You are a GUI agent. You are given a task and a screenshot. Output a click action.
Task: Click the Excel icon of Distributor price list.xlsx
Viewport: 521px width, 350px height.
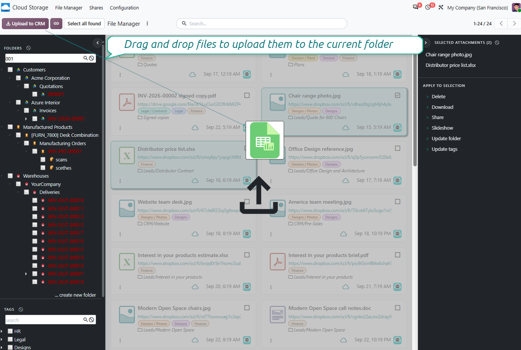point(127,155)
